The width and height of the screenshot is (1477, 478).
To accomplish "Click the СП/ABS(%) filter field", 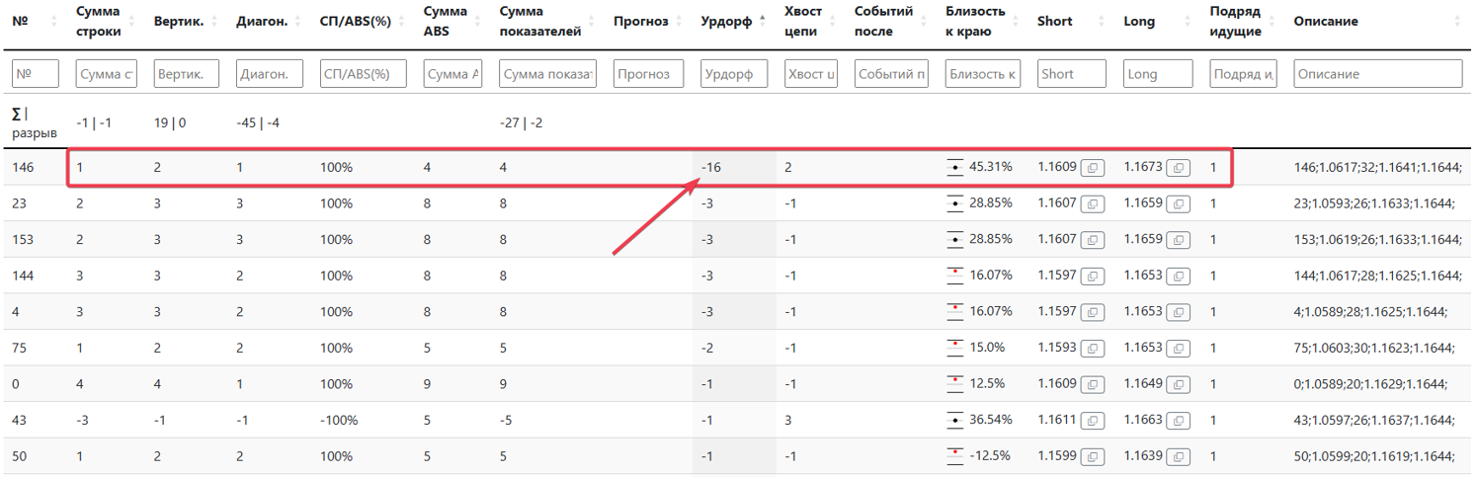I will pos(363,74).
